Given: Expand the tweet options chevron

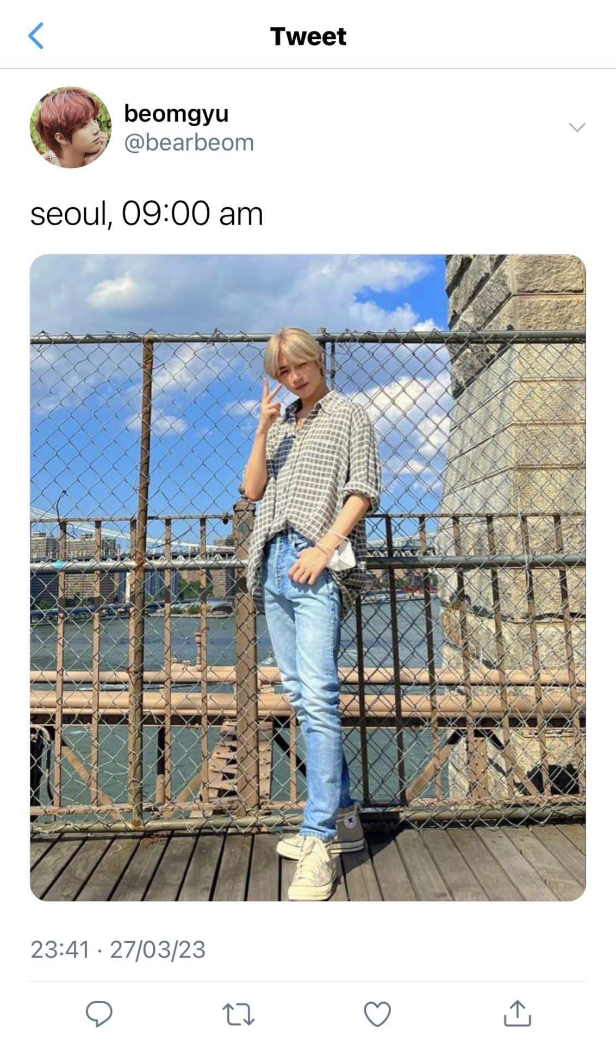Looking at the screenshot, I should click(577, 127).
